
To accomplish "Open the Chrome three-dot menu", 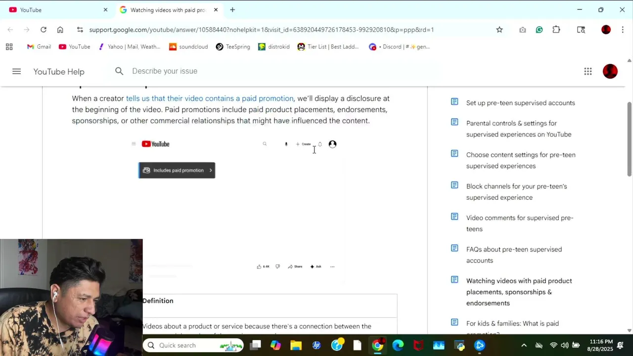I will point(623,30).
